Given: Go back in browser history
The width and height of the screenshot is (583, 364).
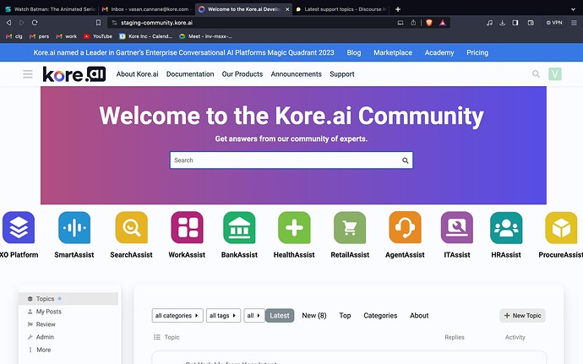Looking at the screenshot, I should coord(8,23).
